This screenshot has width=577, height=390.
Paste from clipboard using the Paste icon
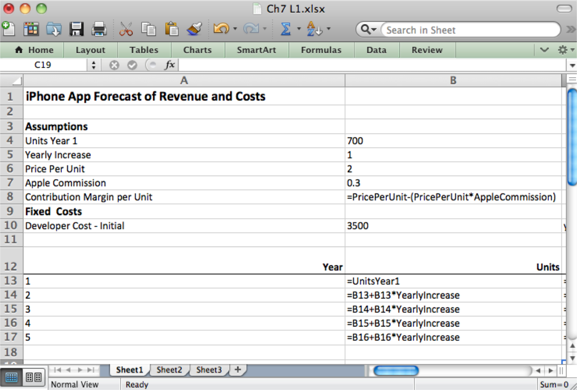pyautogui.click(x=171, y=29)
